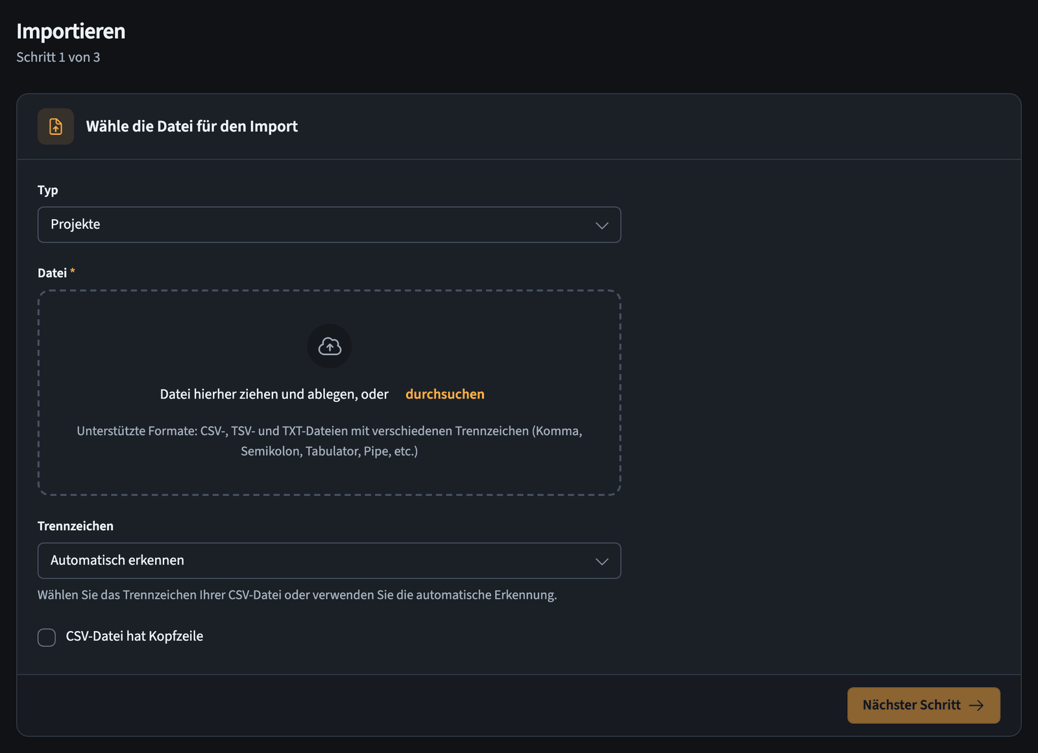Click the 'Unterstützte Formate' hint text
The width and height of the screenshot is (1038, 753).
point(330,441)
